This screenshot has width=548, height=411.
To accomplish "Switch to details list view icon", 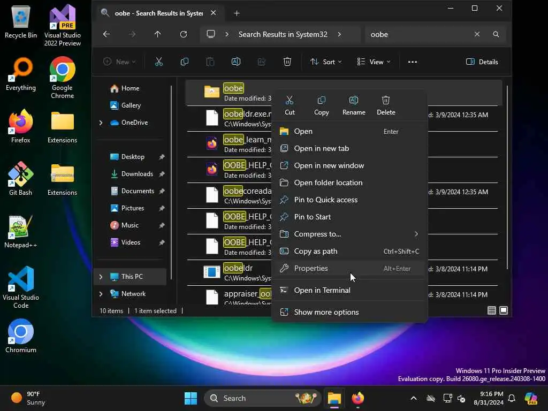I will 492,310.
